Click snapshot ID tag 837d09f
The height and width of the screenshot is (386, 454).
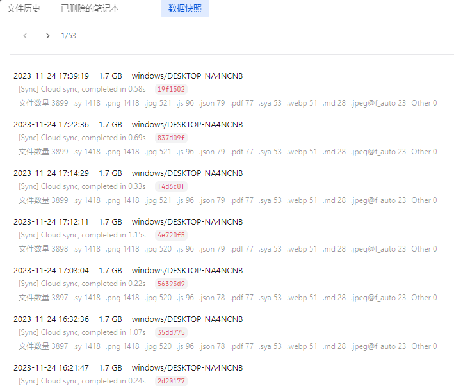tap(171, 138)
